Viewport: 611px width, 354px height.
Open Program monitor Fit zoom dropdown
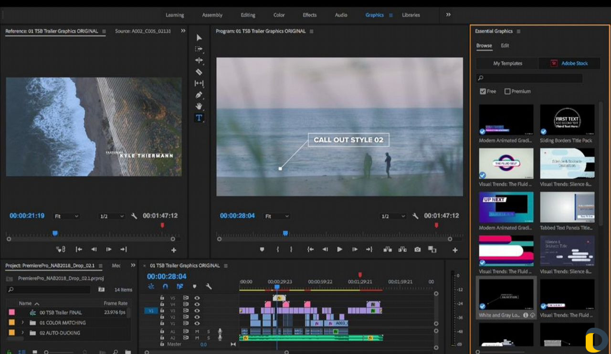click(277, 216)
